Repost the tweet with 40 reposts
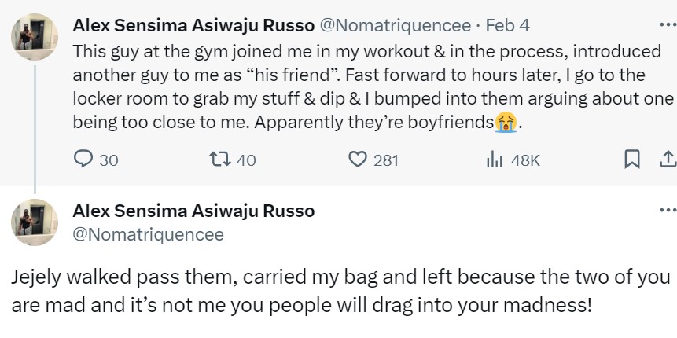The image size is (677, 338). pos(219,160)
